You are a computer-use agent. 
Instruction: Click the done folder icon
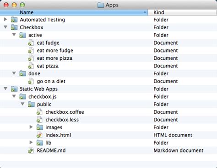22,73
